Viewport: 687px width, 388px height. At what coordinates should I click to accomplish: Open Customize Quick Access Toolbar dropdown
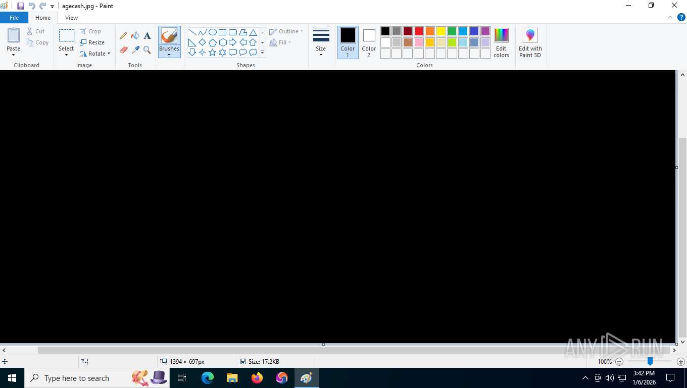52,7
